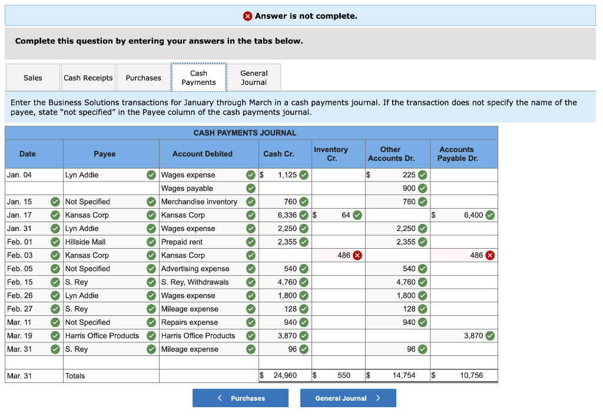Click green check next to Jan. 17 date
Screen dimensions: 603x419
[55, 215]
